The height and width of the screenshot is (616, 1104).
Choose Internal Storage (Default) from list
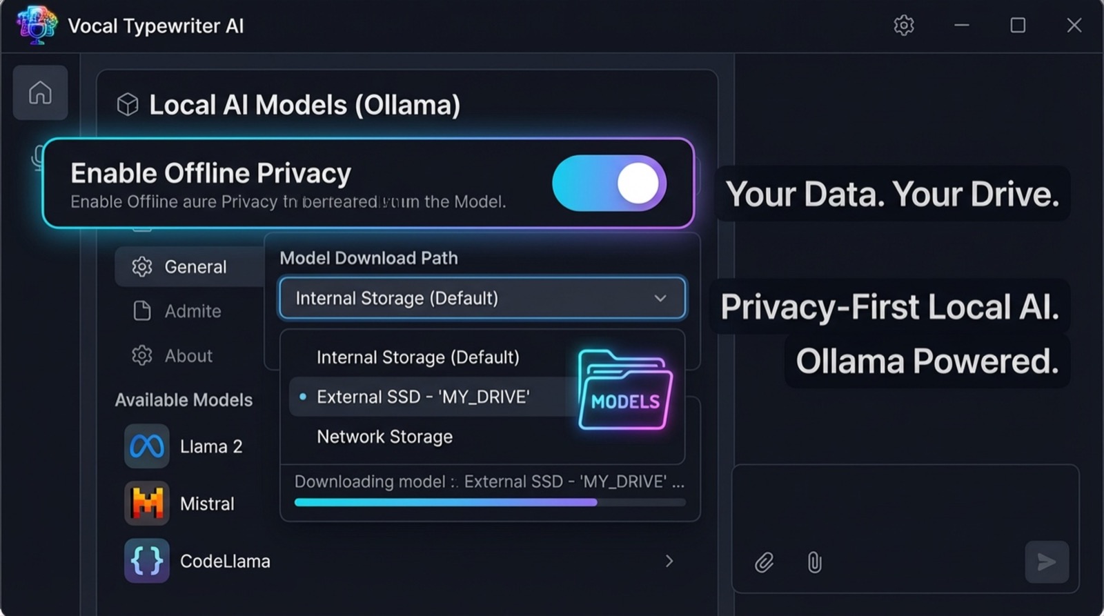tap(417, 357)
